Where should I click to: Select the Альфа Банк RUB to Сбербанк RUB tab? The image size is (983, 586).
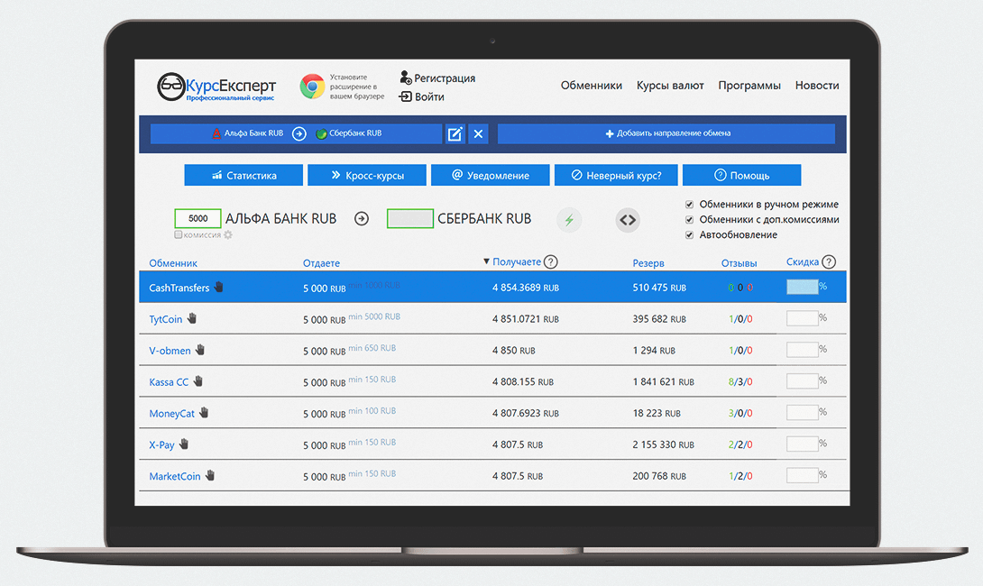[297, 133]
